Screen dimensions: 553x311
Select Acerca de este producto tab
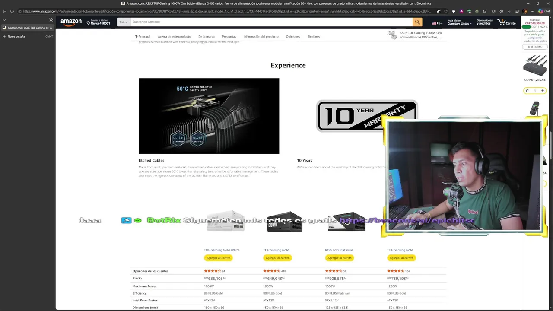(x=174, y=36)
